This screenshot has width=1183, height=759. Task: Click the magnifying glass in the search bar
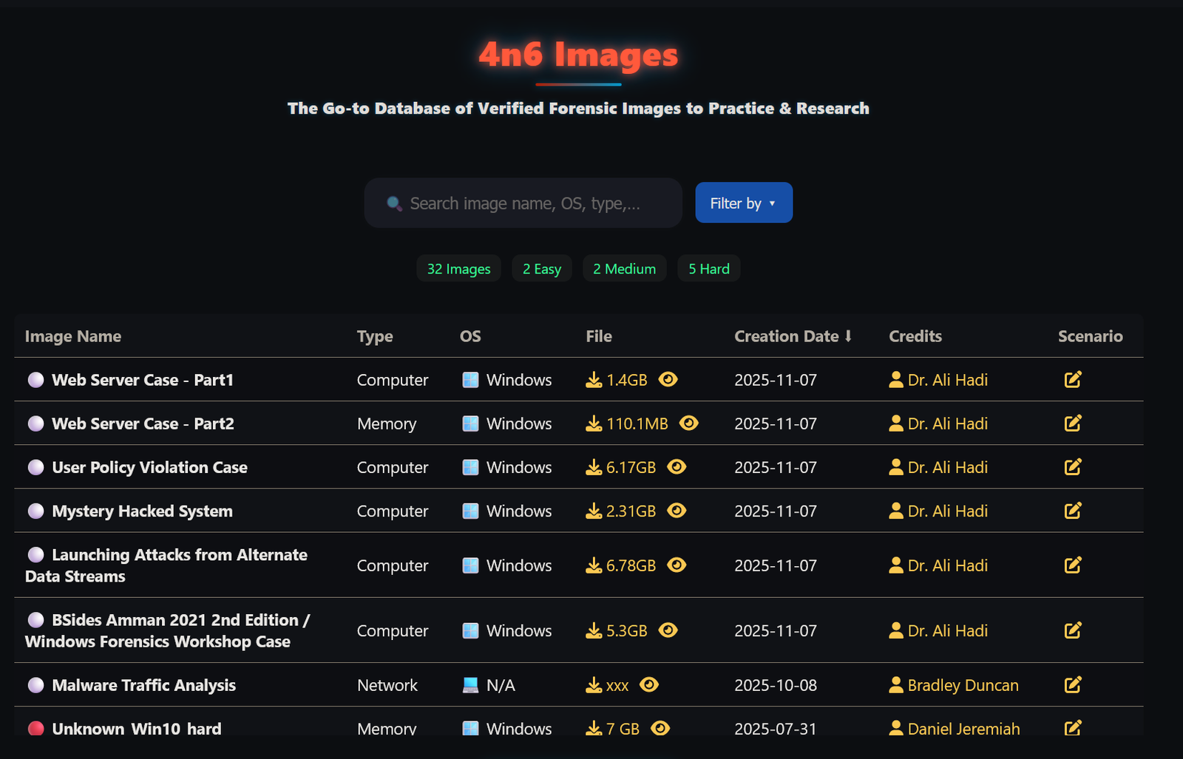393,202
